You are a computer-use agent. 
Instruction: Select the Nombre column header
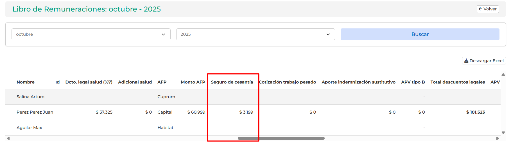coord(26,82)
